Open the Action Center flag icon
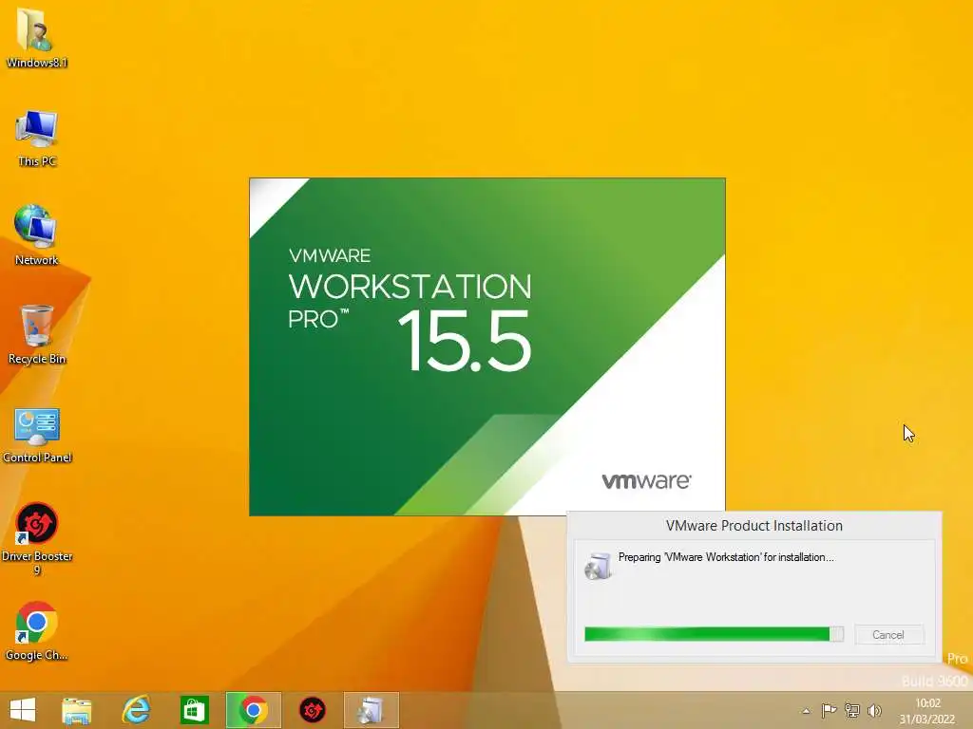The image size is (973, 729). [829, 710]
